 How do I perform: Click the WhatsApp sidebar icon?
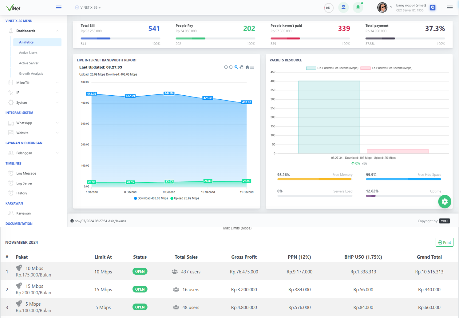(x=11, y=123)
